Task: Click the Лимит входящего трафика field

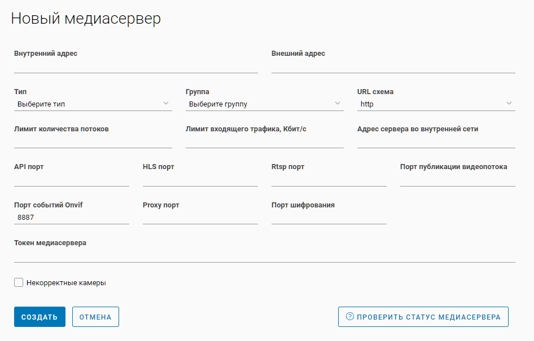Action: click(x=264, y=141)
